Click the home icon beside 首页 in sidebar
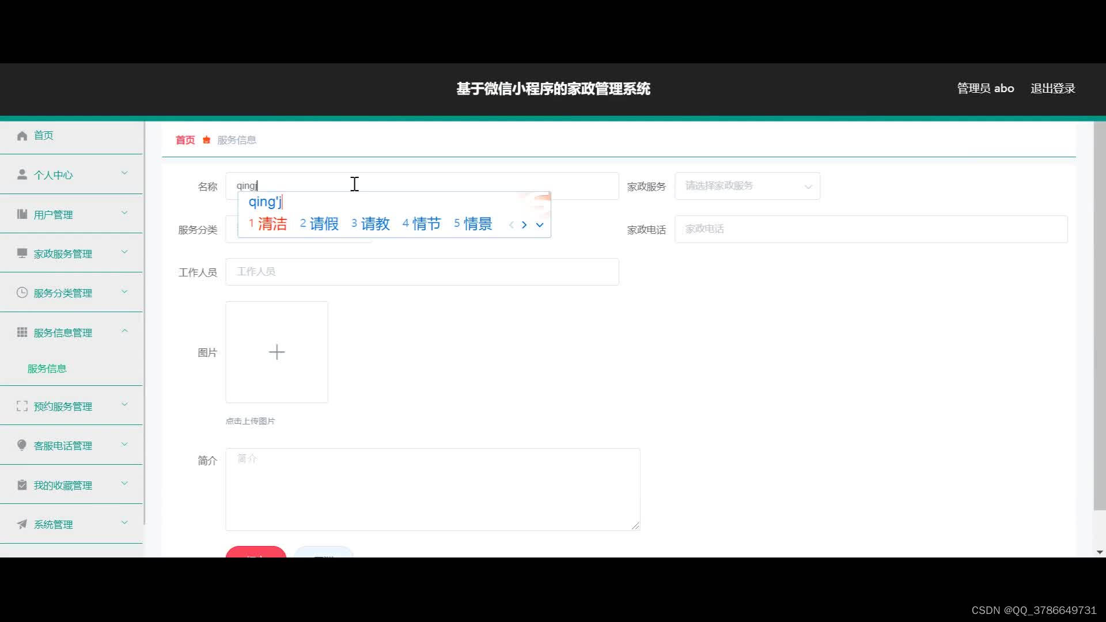 point(22,136)
